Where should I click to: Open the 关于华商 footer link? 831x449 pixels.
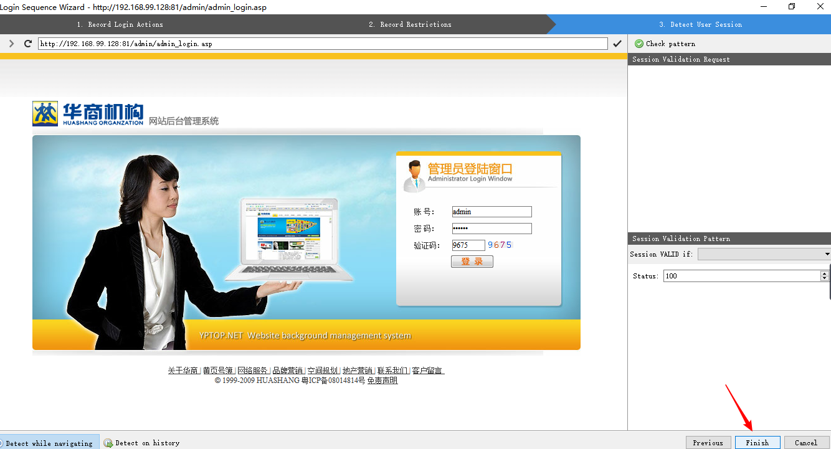pos(184,369)
